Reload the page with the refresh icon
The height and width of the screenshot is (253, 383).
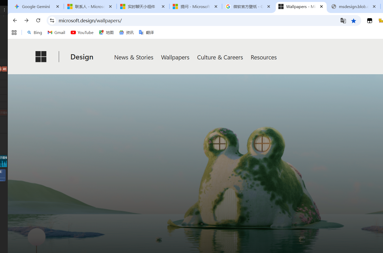(x=38, y=20)
